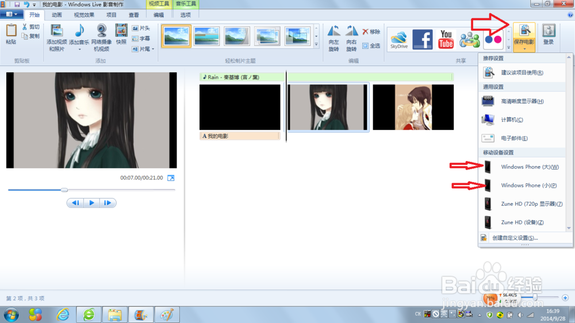
Task: Click the Rain music track bar
Action: pos(327,77)
